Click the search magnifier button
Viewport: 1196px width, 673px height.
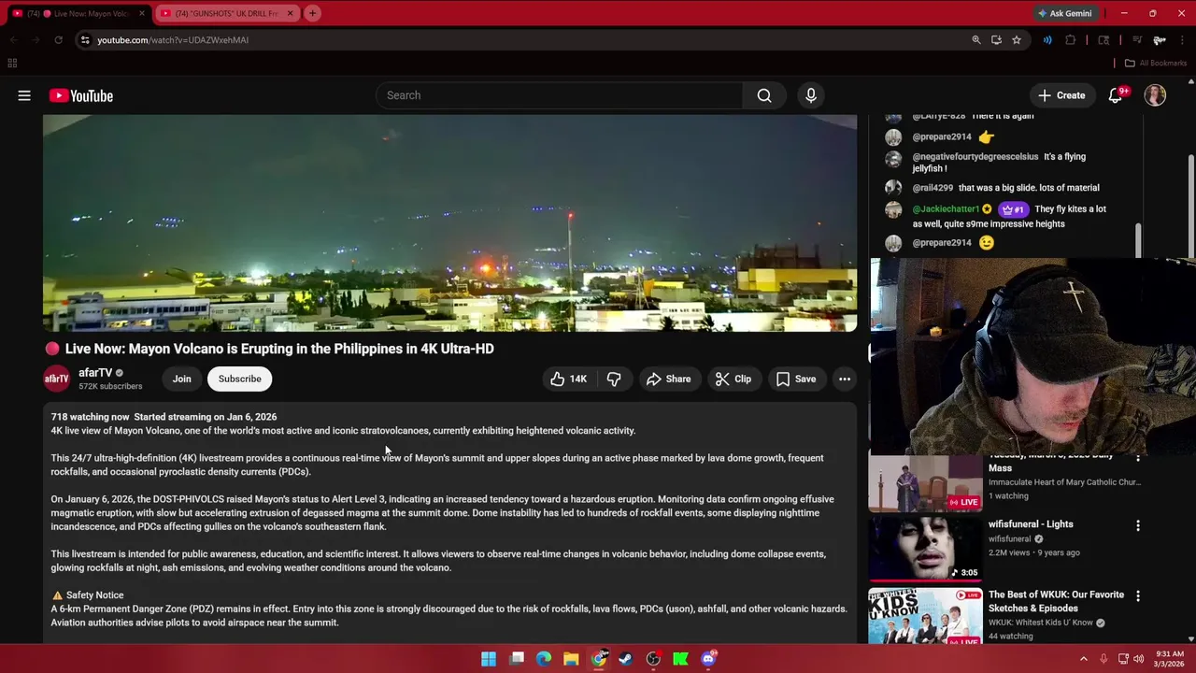pyautogui.click(x=764, y=95)
